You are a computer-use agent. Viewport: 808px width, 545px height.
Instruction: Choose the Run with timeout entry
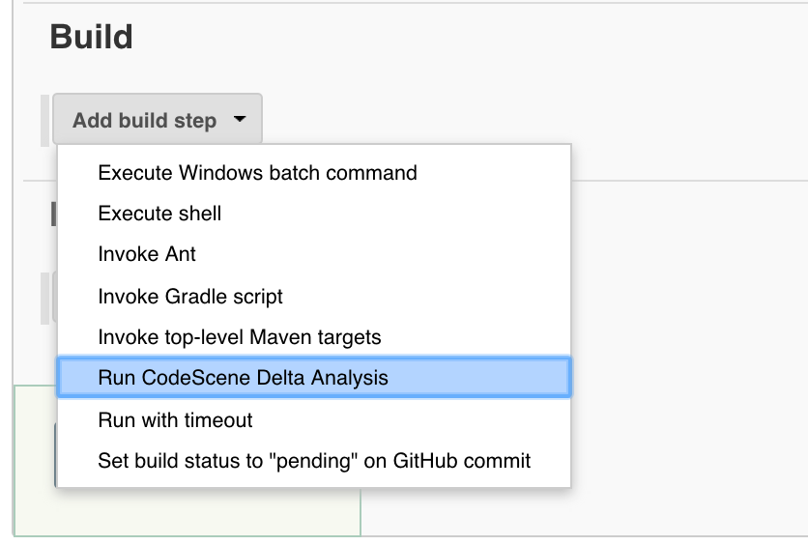(175, 419)
